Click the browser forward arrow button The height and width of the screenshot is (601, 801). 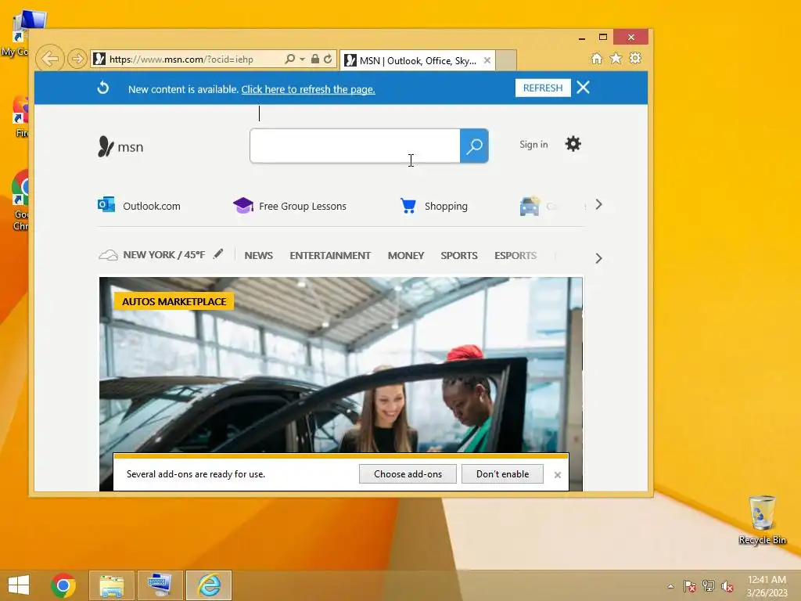(x=77, y=59)
